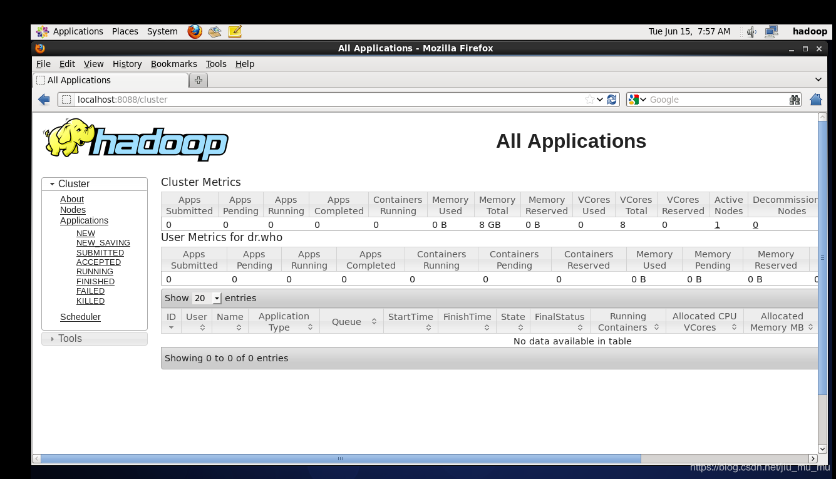Click the Hadoop elephant logo
The width and height of the screenshot is (836, 479).
pyautogui.click(x=136, y=139)
